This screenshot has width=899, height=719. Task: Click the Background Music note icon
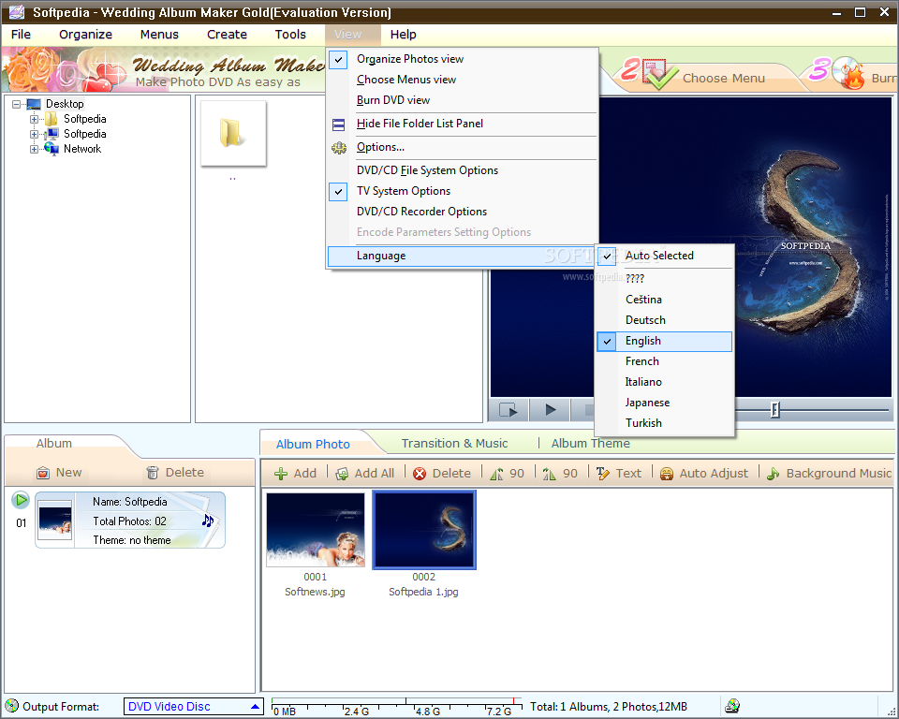click(774, 474)
